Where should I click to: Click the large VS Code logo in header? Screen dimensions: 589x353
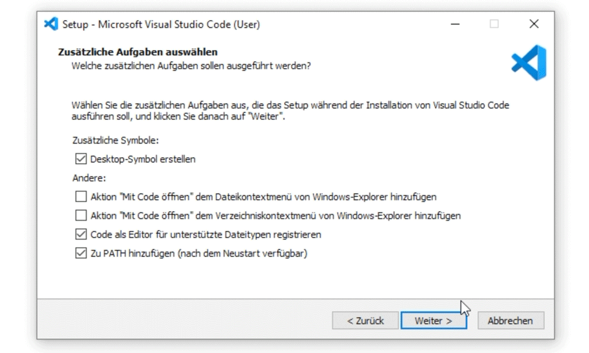point(529,62)
